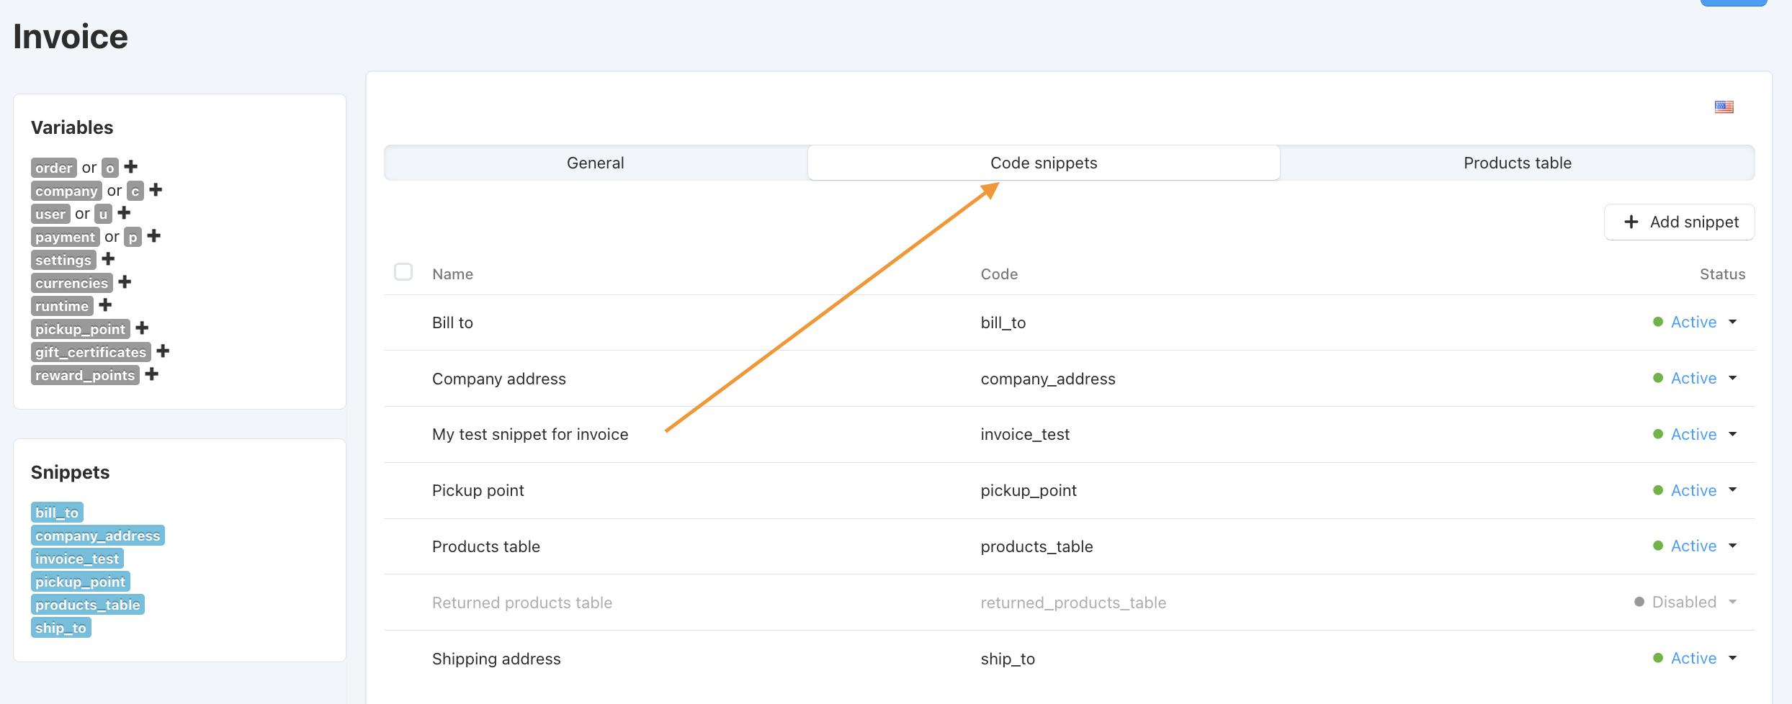Click the runtime variable tag
The height and width of the screenshot is (704, 1792).
62,306
